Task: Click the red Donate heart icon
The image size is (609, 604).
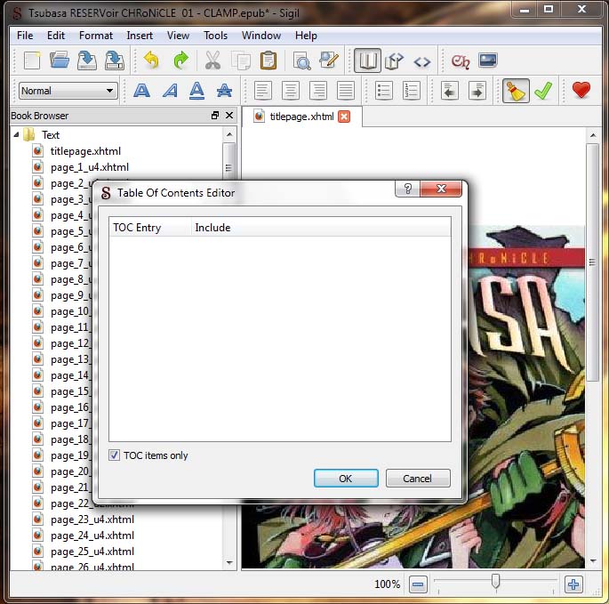Action: tap(581, 90)
